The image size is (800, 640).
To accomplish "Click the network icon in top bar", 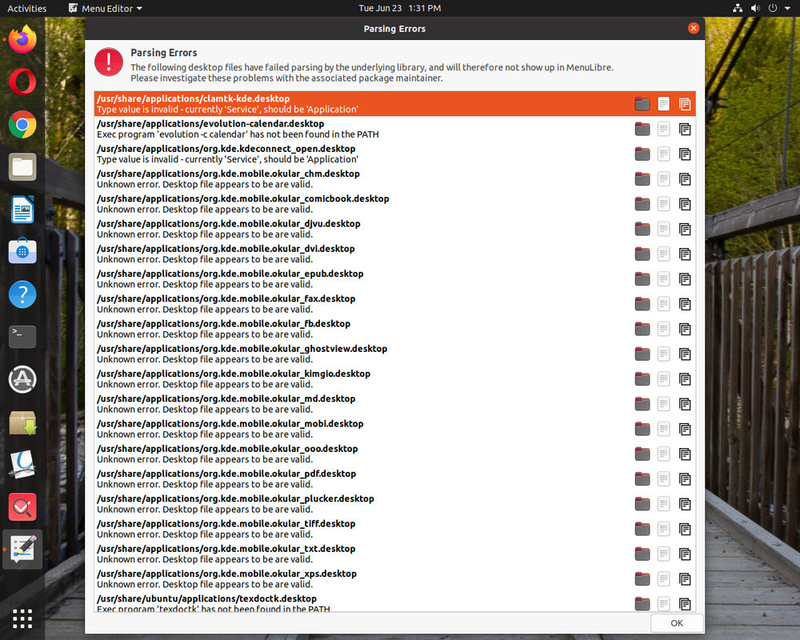I will point(738,8).
